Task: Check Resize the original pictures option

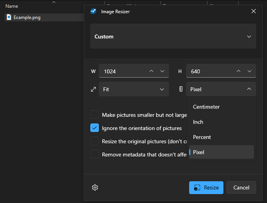Action: pyautogui.click(x=95, y=141)
